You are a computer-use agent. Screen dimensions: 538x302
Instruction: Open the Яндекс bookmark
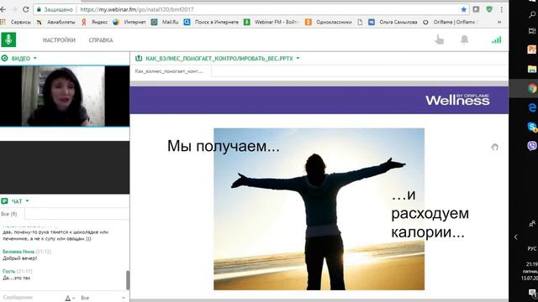click(x=95, y=22)
